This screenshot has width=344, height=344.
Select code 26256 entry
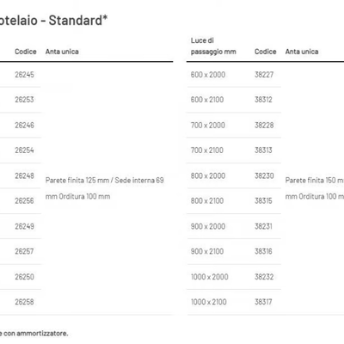click(24, 200)
